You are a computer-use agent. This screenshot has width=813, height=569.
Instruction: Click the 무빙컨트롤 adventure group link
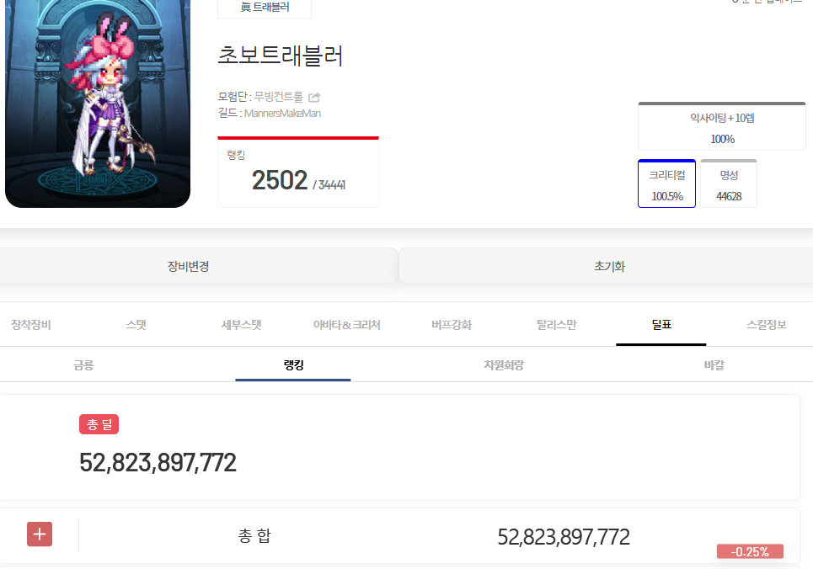[278, 97]
